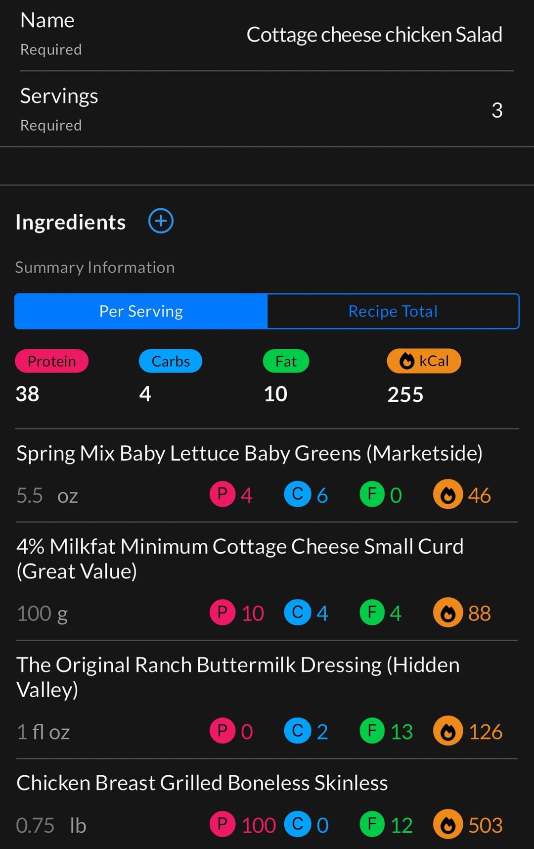Click the protein icon for Chicken Breast

tap(222, 825)
